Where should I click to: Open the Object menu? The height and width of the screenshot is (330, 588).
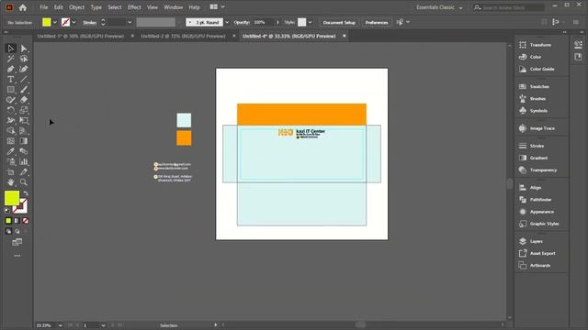[x=76, y=7]
